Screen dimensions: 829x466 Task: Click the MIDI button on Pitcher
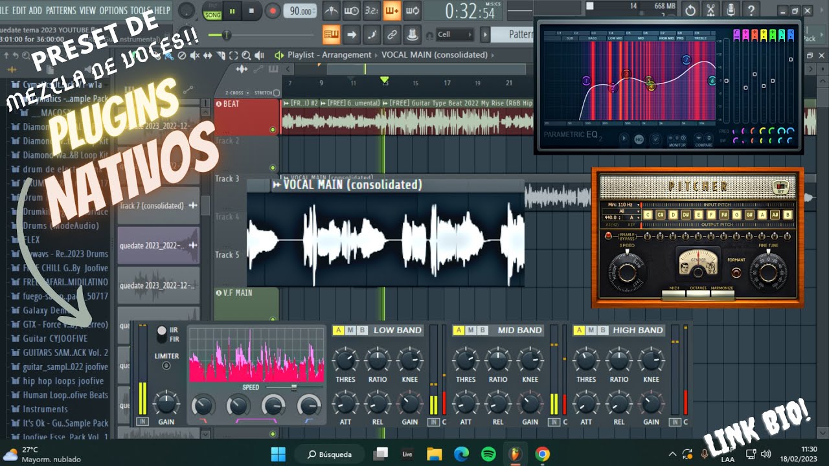coord(674,293)
